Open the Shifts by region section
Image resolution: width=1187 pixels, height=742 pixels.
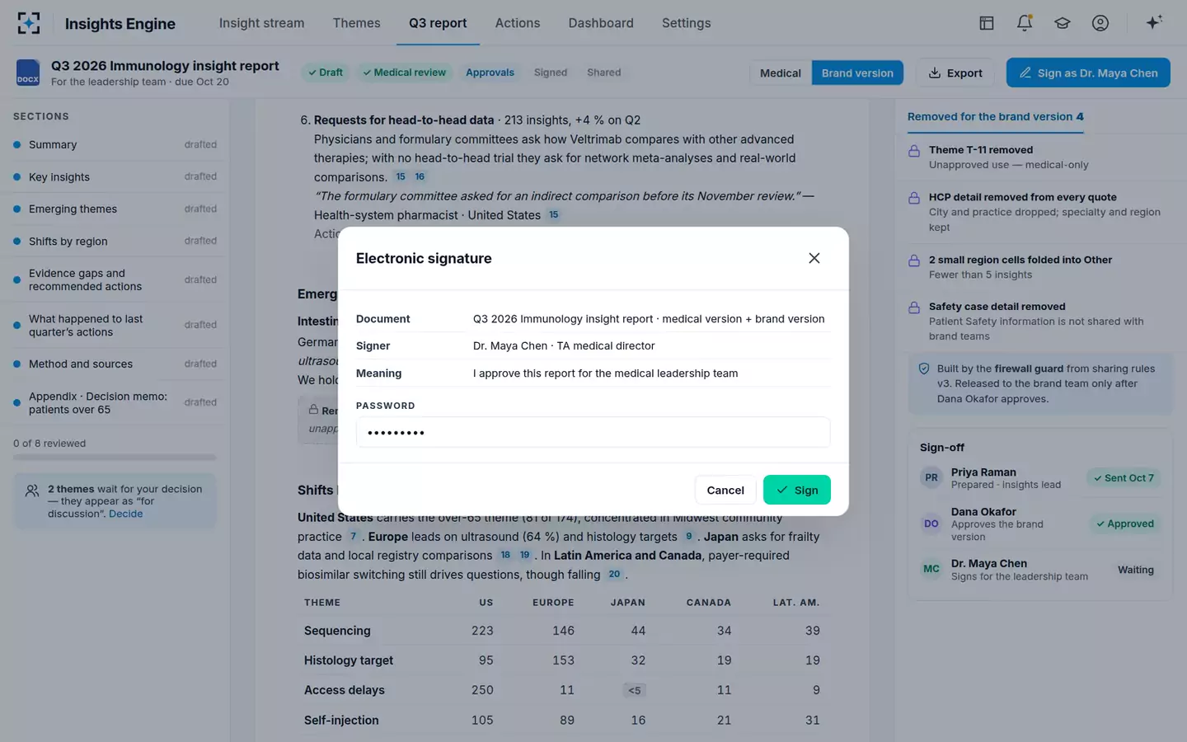pos(115,241)
